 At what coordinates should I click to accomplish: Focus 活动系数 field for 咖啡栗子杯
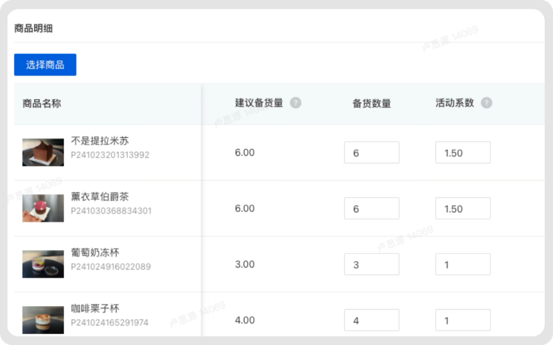tap(462, 320)
